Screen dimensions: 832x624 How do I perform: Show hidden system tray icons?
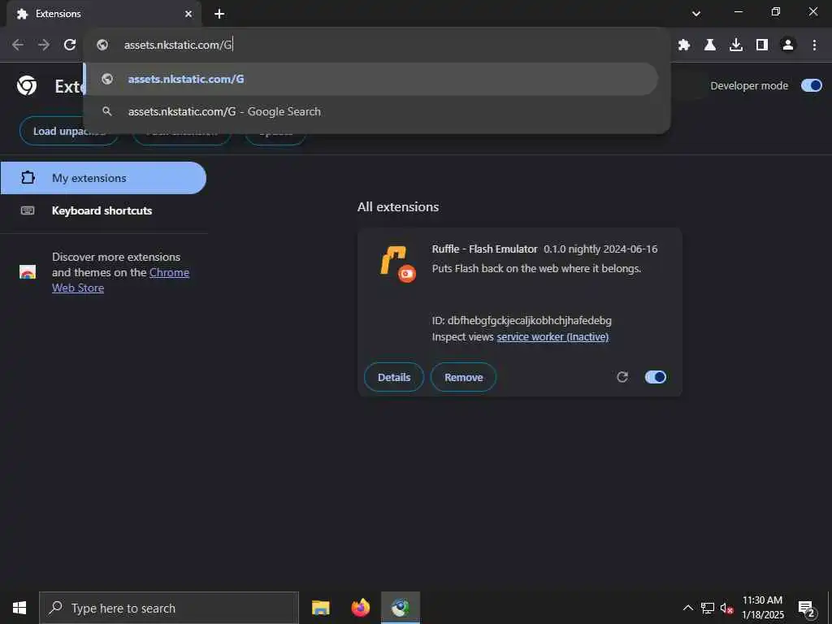[687, 608]
